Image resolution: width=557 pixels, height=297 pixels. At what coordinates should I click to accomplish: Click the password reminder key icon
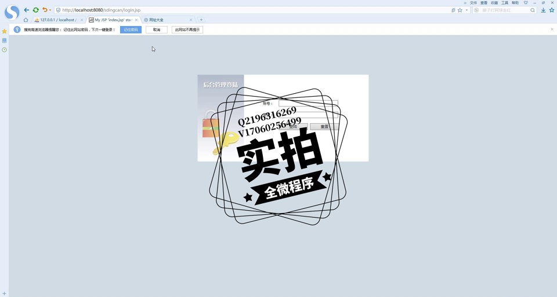[x=17, y=30]
